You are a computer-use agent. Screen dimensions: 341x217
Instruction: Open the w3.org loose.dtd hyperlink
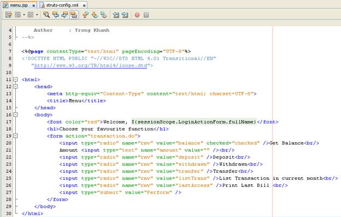coord(91,66)
